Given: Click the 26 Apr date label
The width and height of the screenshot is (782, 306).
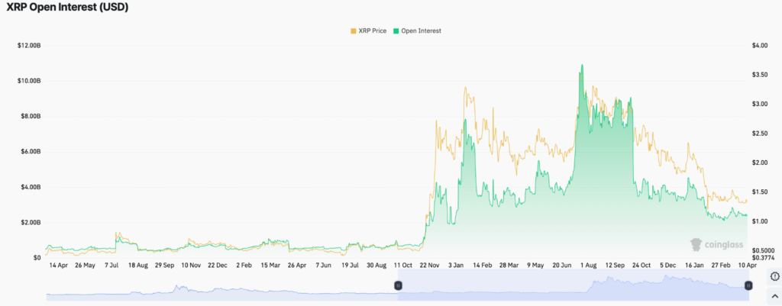Looking at the screenshot, I should 297,266.
